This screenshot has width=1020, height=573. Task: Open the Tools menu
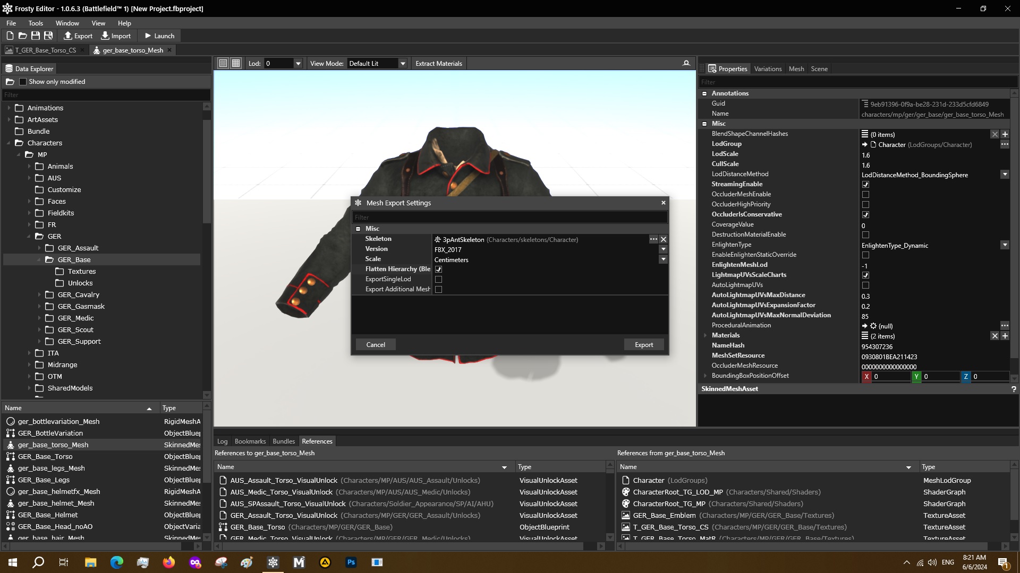pyautogui.click(x=36, y=23)
